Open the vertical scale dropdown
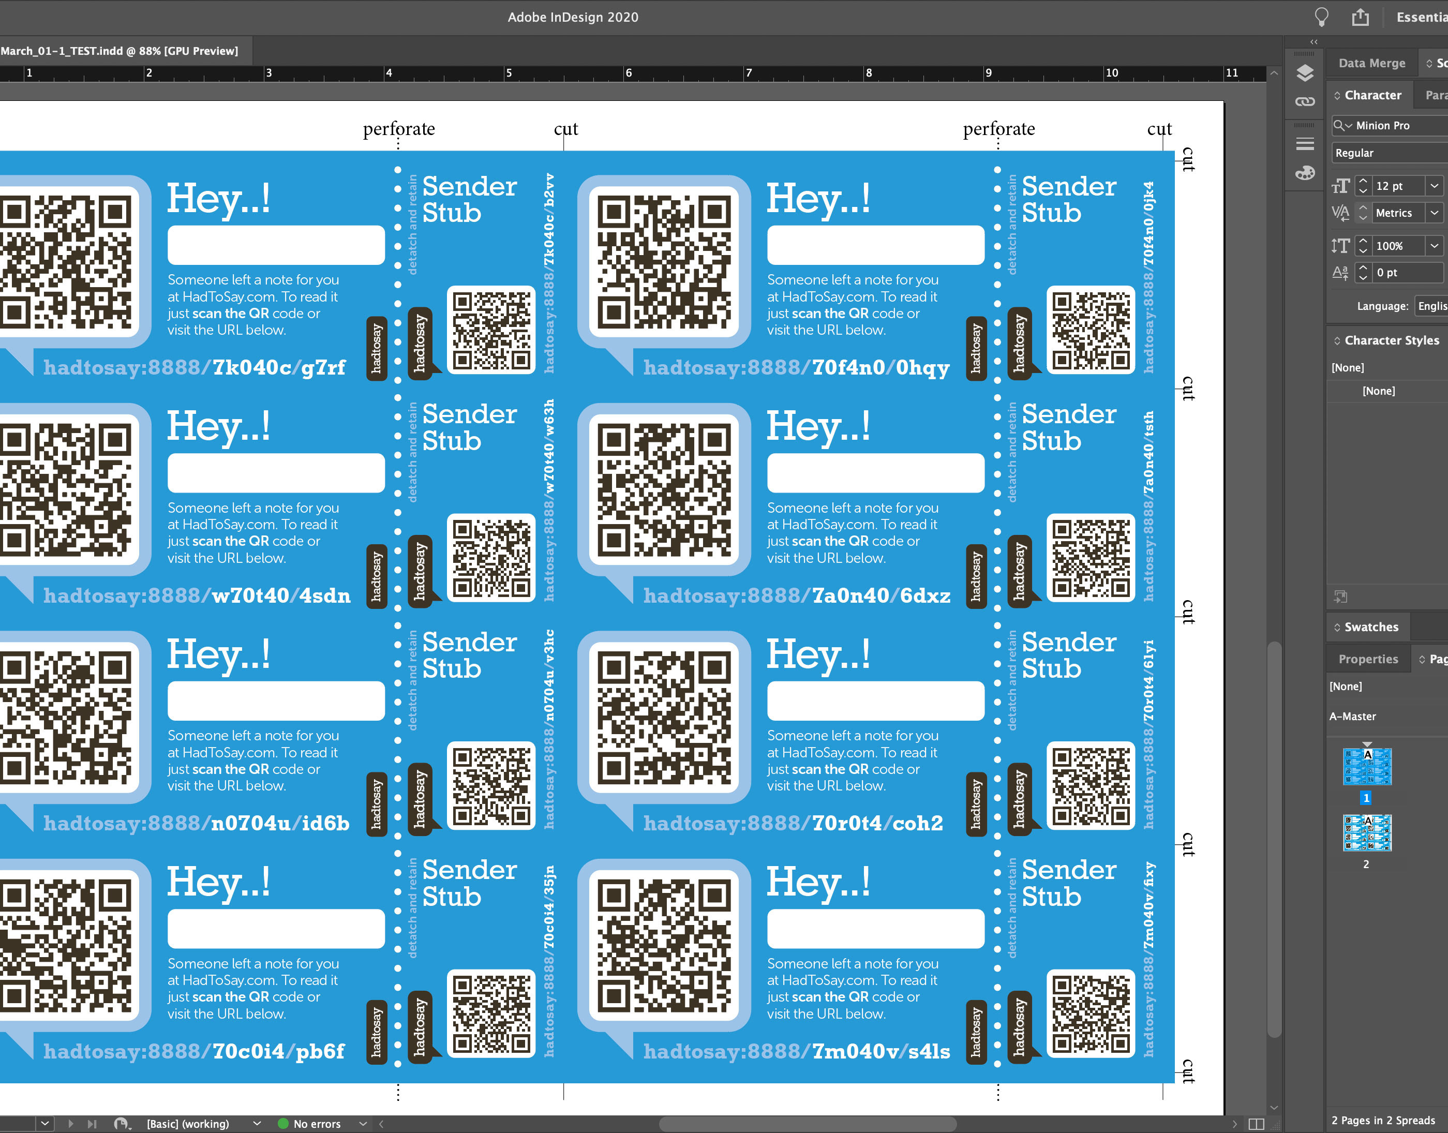This screenshot has height=1133, width=1448. point(1434,246)
